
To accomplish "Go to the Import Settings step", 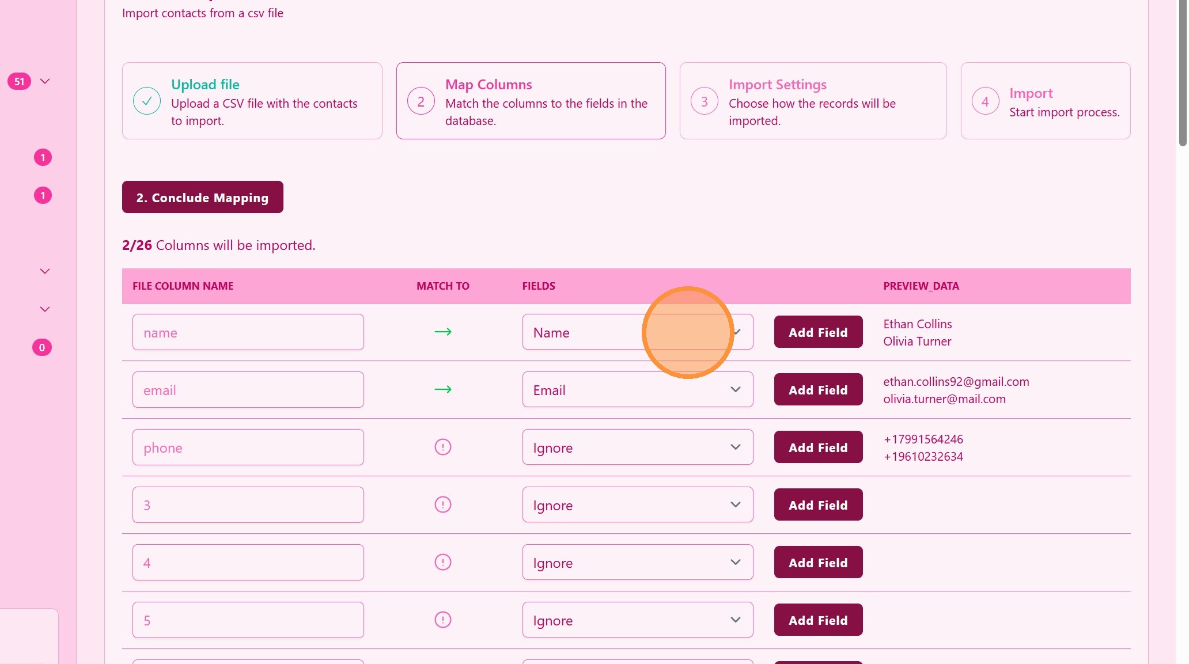I will pos(812,101).
